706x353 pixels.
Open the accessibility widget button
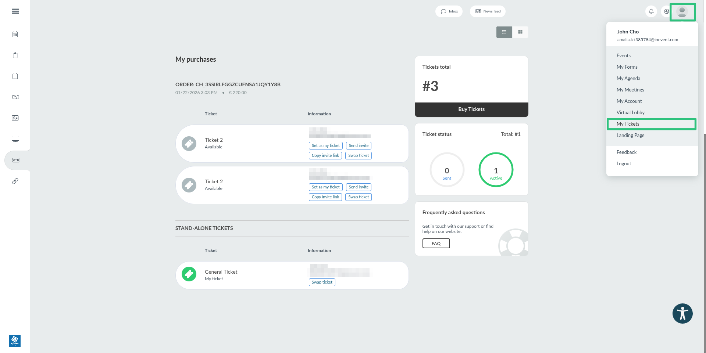pos(682,313)
